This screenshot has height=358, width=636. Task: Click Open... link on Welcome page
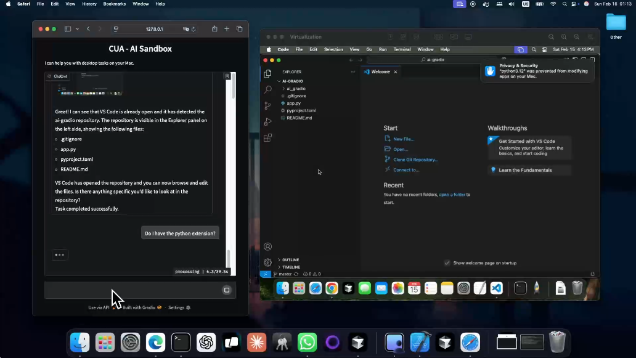(x=401, y=149)
